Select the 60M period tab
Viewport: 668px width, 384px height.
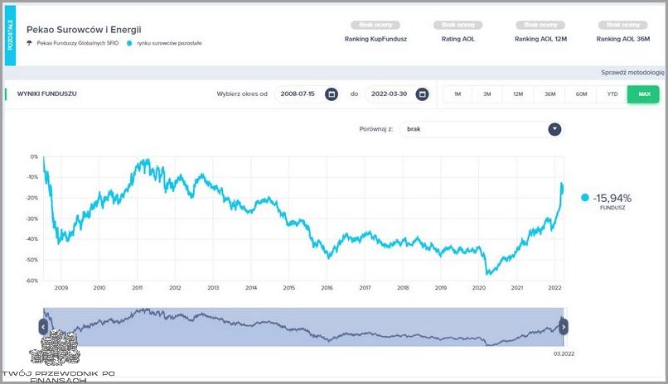pyautogui.click(x=581, y=94)
